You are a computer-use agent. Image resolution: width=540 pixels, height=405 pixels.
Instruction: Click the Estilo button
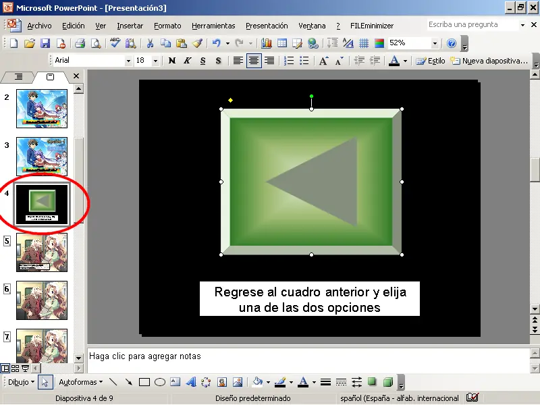coord(431,61)
